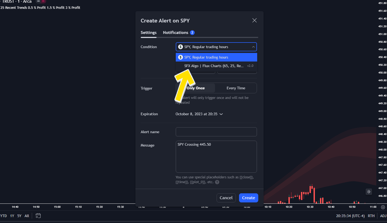Click the SPY symbol icon in Condition field
Screen dimensions: 387x223
coord(181,47)
